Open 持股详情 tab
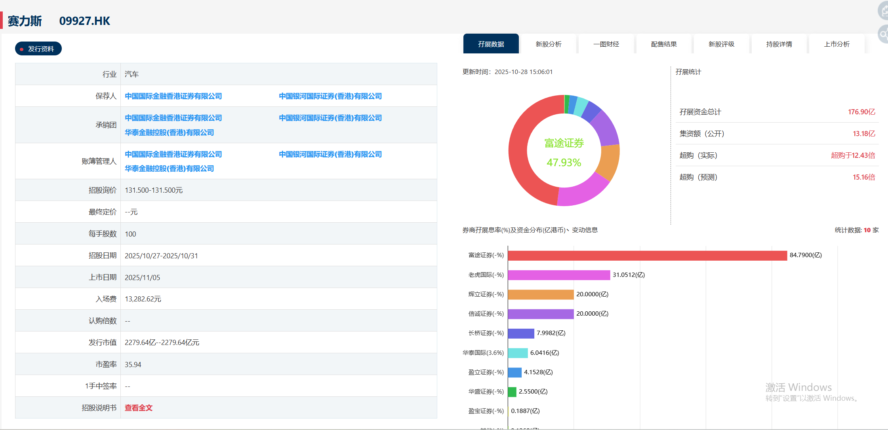 coord(779,44)
